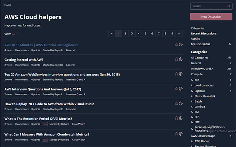This screenshot has width=236, height=147.
Task: Click 'Started by Richard' on Retention Period thread
Action: click(x=59, y=124)
